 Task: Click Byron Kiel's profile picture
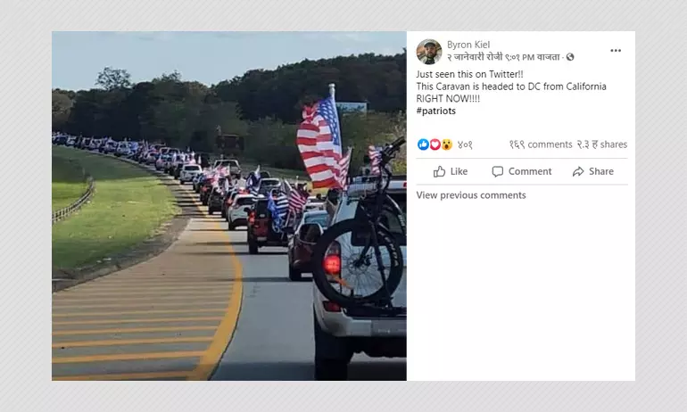[429, 52]
